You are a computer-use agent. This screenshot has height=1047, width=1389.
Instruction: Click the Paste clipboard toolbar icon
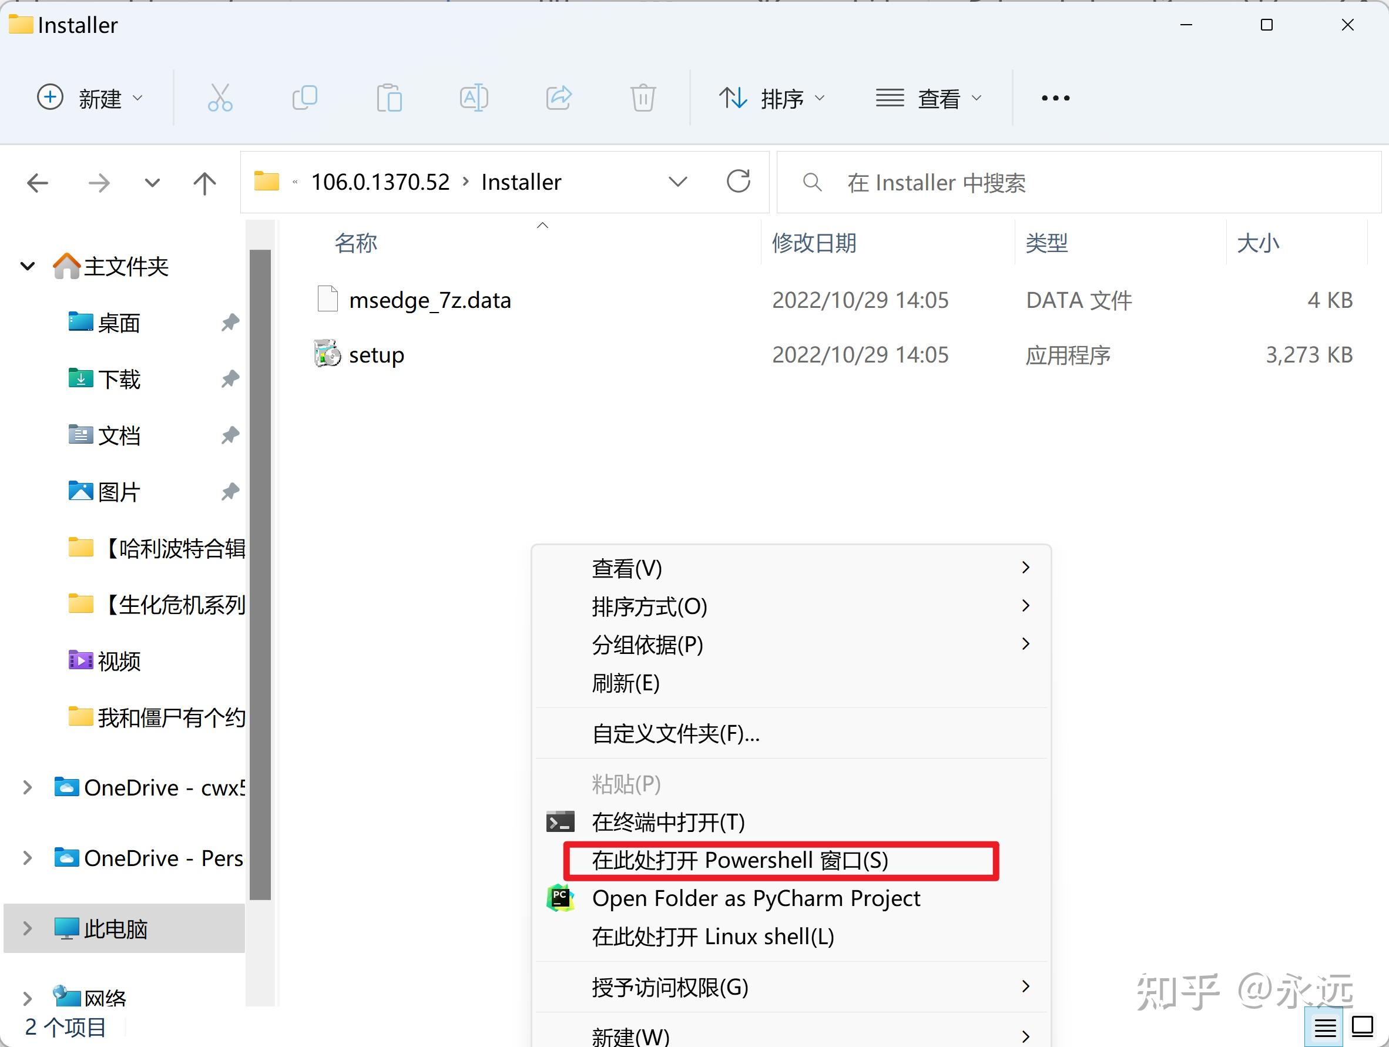pos(389,98)
